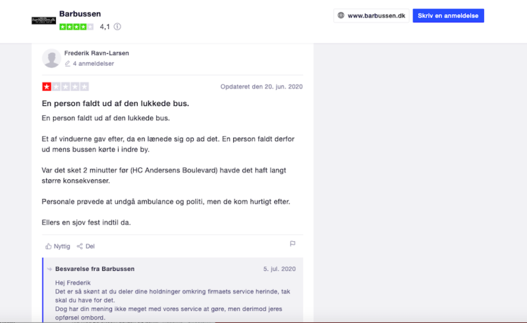Click the pencil icon beside 4 anmeldelser
This screenshot has width=527, height=323.
(68, 63)
